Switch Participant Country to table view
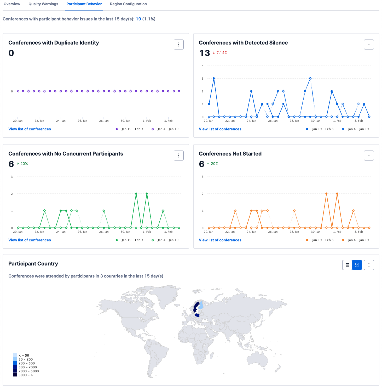The width and height of the screenshot is (382, 388). pyautogui.click(x=347, y=265)
